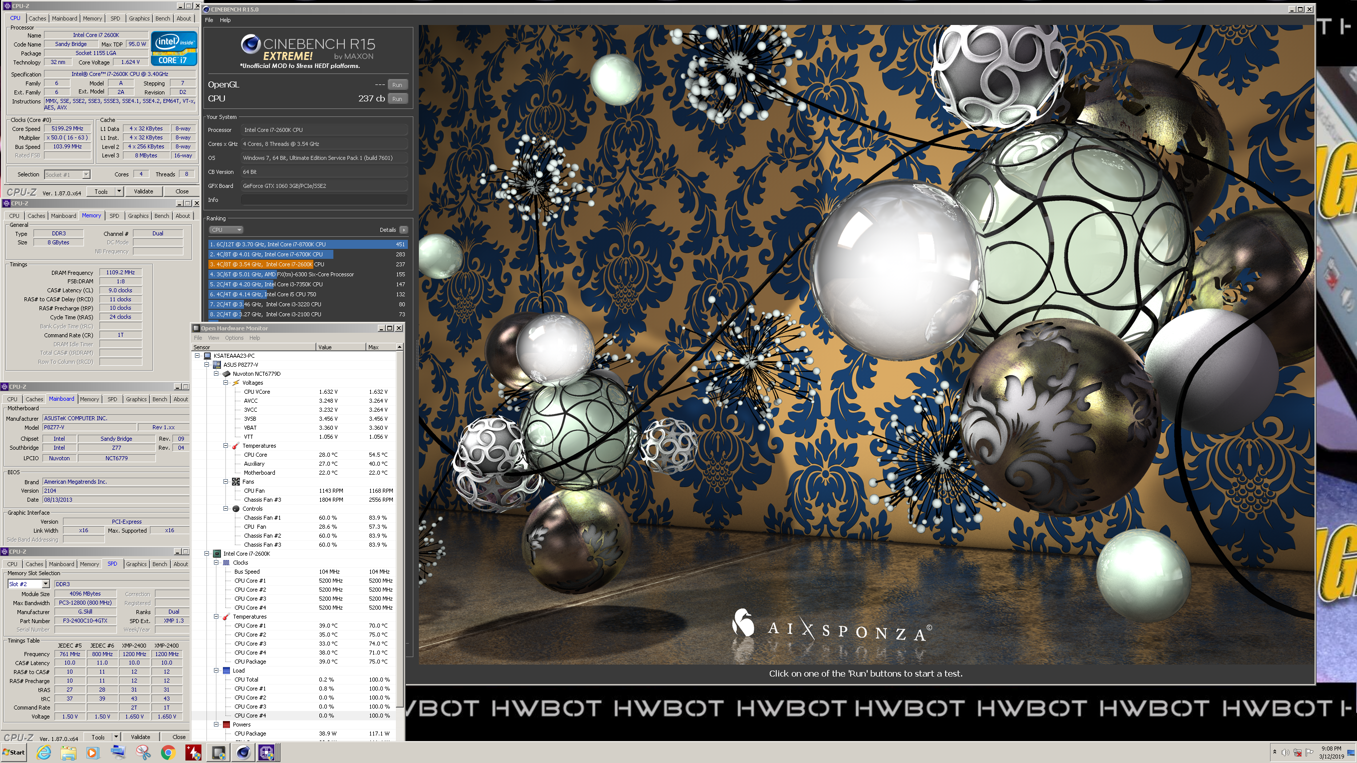Open Action Center flag icon in tray
1357x763 pixels.
coord(1309,753)
